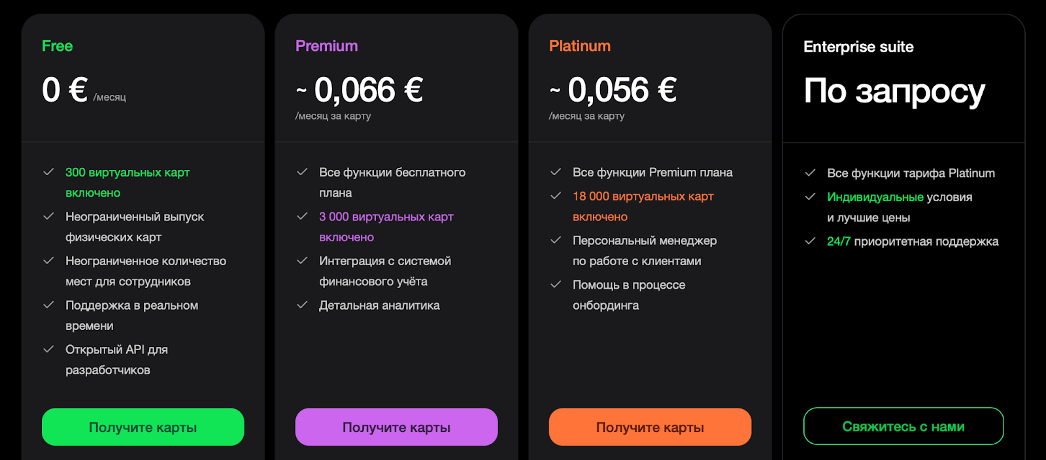Click checkmark beside 18 000 виртуальных карт

coord(556,195)
